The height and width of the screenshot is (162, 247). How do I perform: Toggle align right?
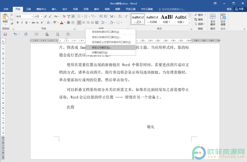(88, 23)
